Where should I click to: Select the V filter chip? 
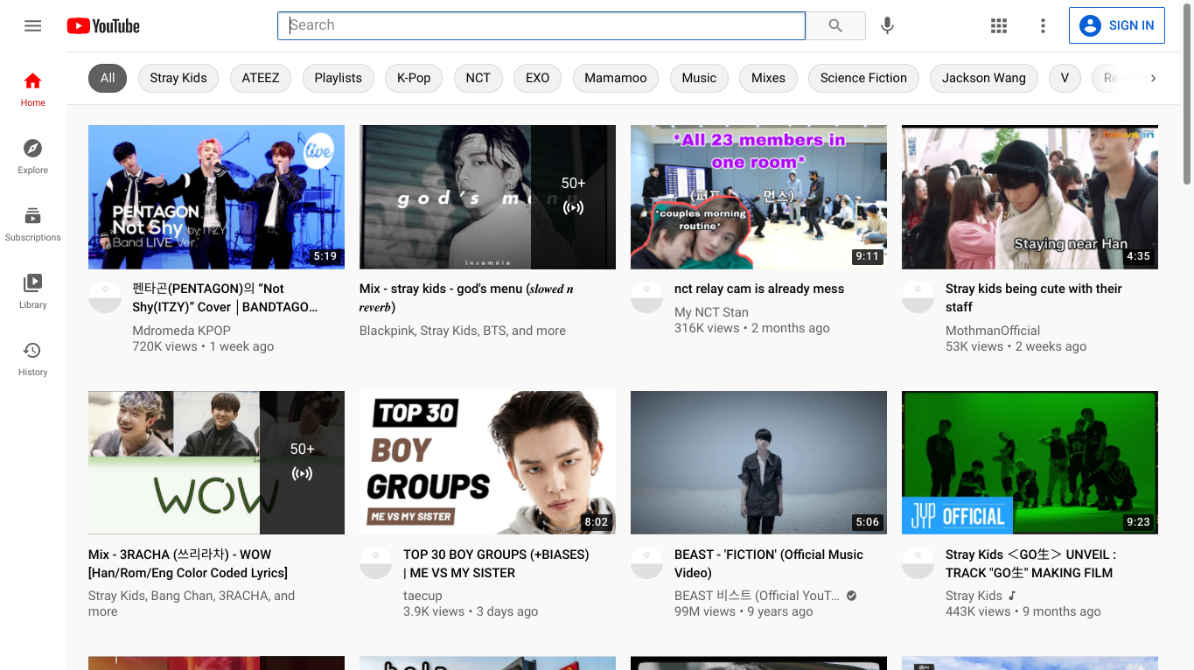coord(1065,78)
